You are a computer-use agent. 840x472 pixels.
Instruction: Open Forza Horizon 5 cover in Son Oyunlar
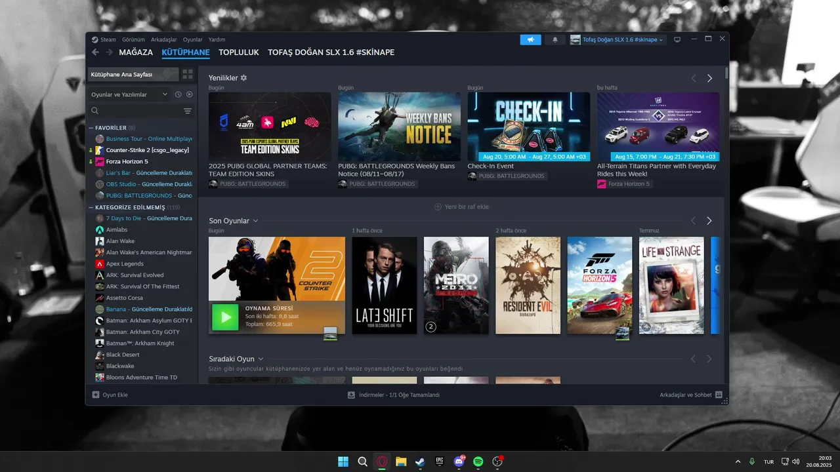tap(600, 285)
